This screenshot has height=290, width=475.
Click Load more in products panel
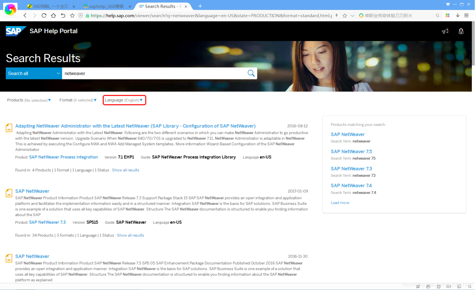[x=340, y=203]
